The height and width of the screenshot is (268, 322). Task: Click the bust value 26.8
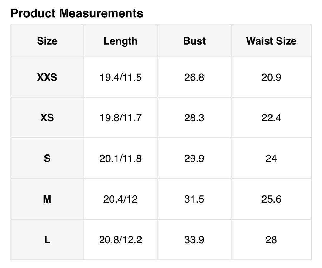tap(194, 78)
